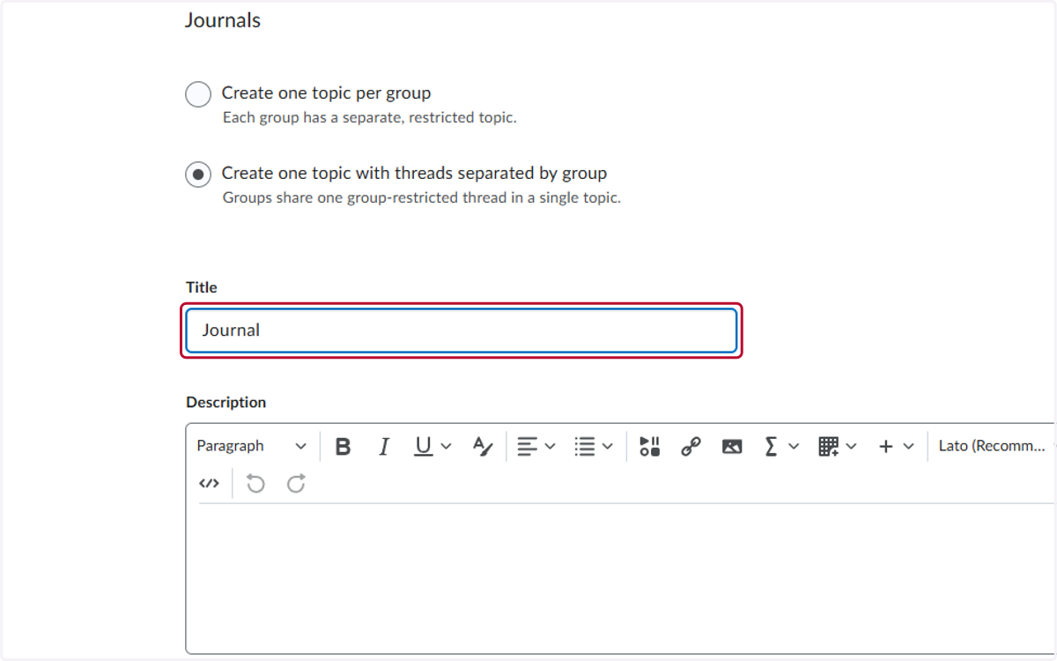This screenshot has width=1057, height=661.
Task: Click the Insert Table icon
Action: tap(828, 447)
